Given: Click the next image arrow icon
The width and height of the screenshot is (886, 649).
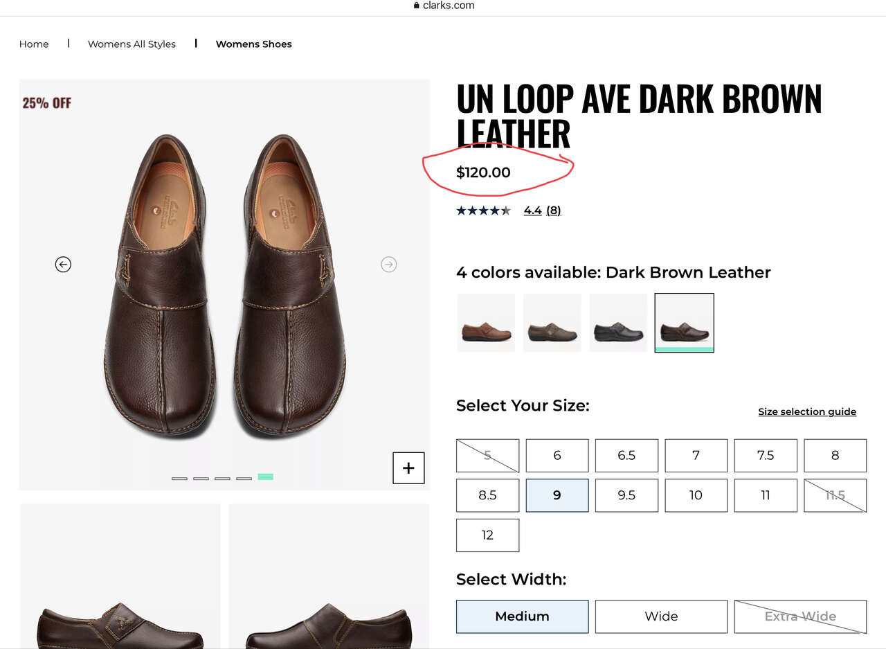Looking at the screenshot, I should [x=389, y=264].
